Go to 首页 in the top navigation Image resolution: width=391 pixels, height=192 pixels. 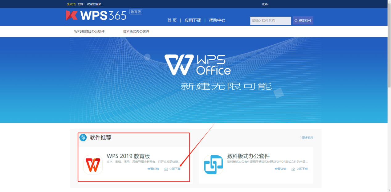[x=172, y=20]
